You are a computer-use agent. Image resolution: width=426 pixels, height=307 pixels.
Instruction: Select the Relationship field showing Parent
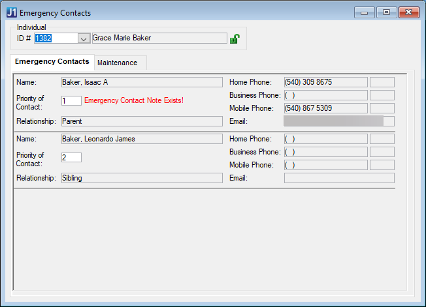coord(141,121)
